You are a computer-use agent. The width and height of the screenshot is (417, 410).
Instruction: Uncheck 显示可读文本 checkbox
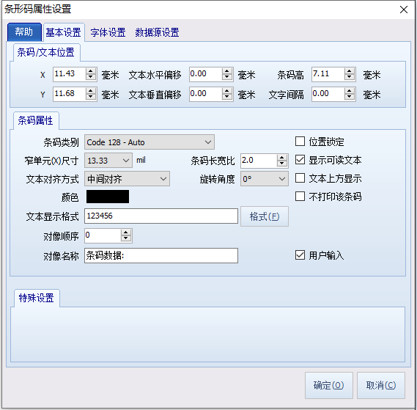click(x=300, y=160)
